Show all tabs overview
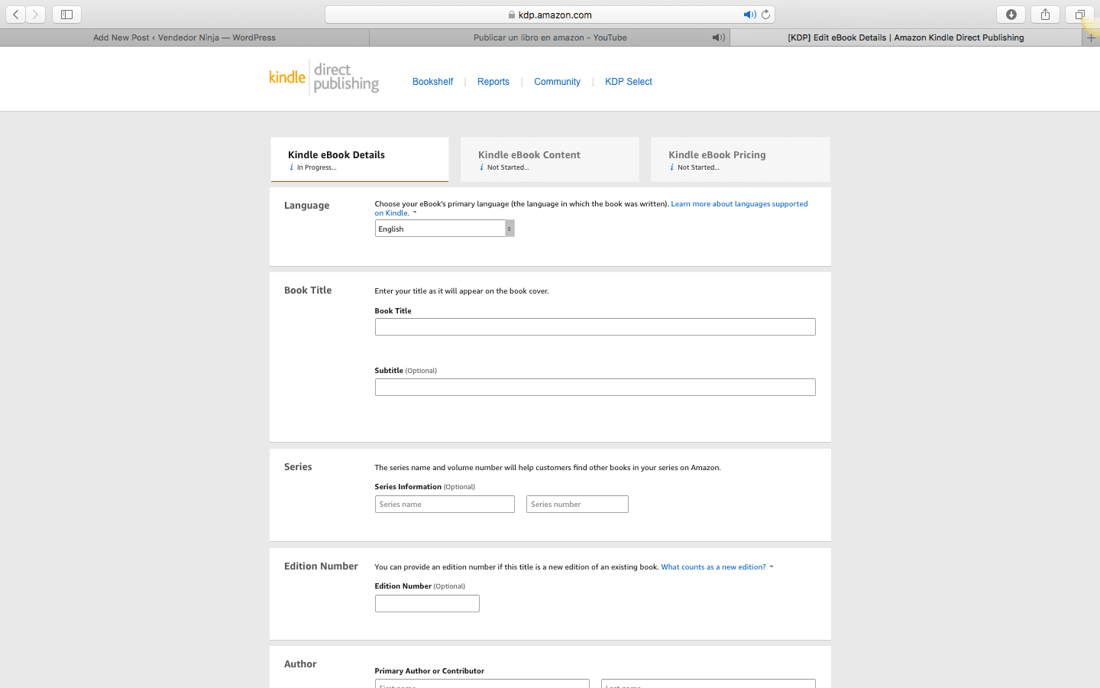This screenshot has height=688, width=1100. point(1079,15)
